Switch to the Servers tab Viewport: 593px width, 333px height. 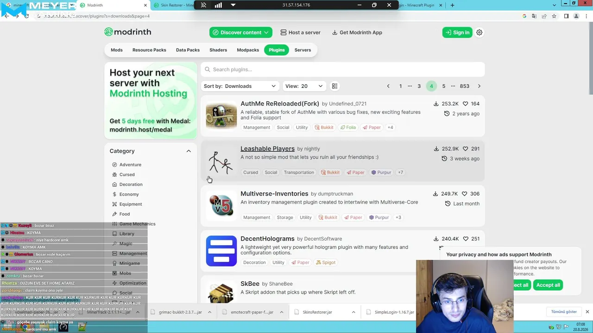tap(303, 50)
